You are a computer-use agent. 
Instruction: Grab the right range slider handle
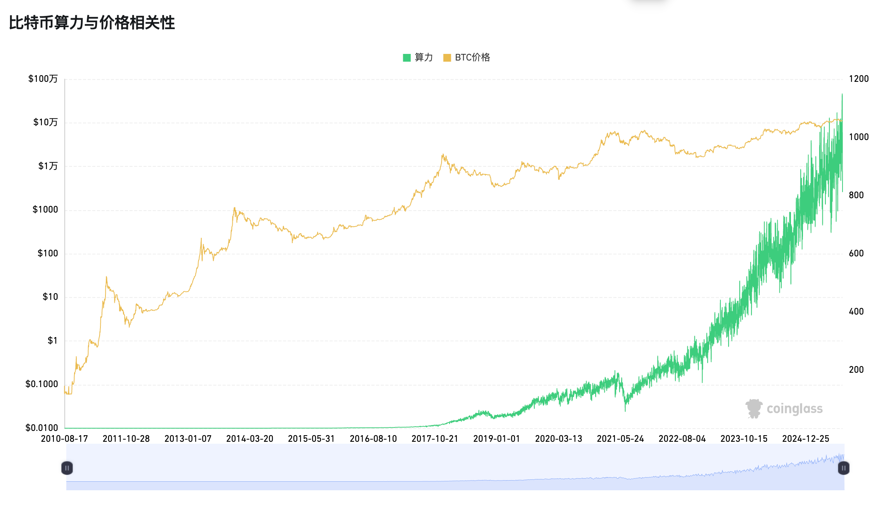click(843, 468)
